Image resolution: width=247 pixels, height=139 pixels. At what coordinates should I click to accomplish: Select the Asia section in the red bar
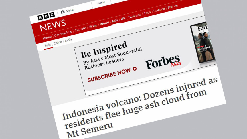pyautogui.click(x=115, y=21)
